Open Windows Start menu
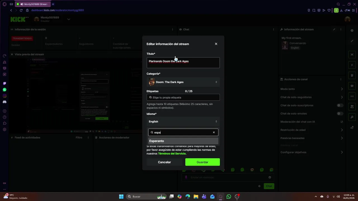Image resolution: width=358 pixels, height=201 pixels. click(121, 197)
